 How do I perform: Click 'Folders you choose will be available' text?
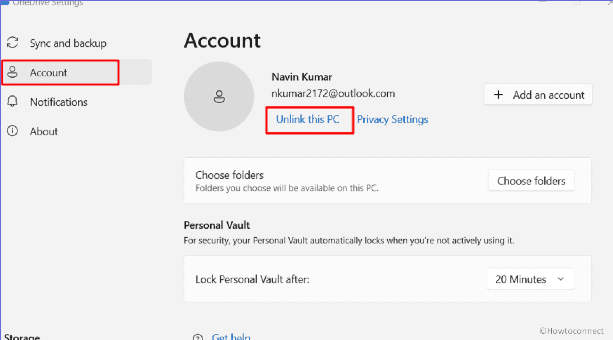click(x=287, y=188)
